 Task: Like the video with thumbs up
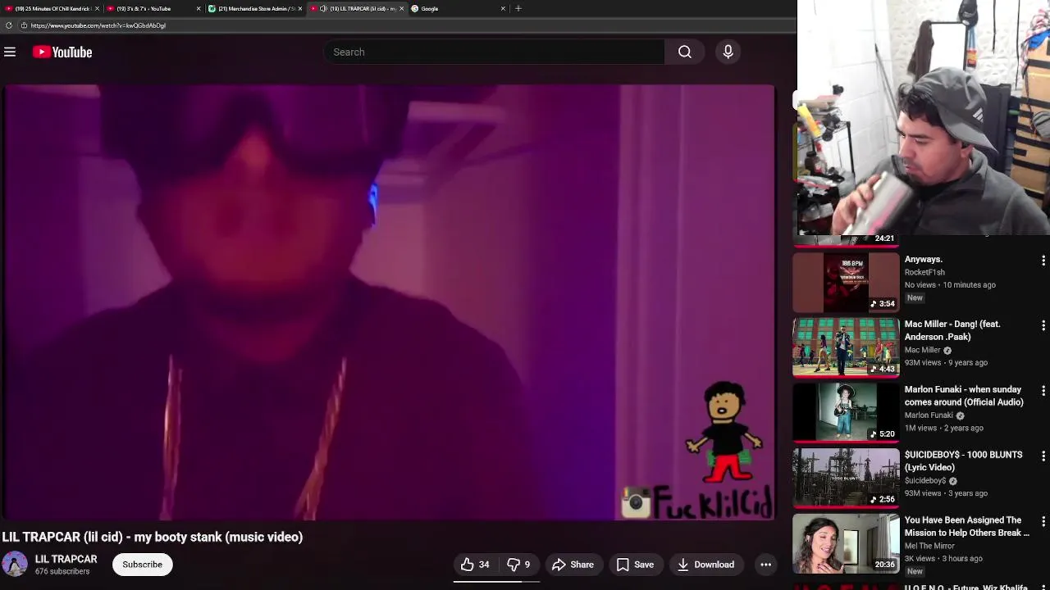click(x=475, y=564)
